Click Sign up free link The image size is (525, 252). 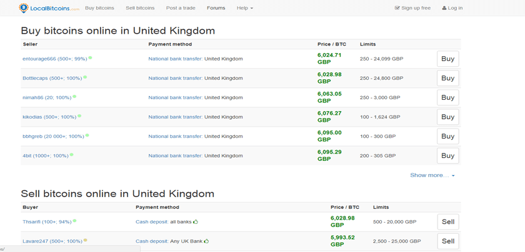pyautogui.click(x=413, y=8)
